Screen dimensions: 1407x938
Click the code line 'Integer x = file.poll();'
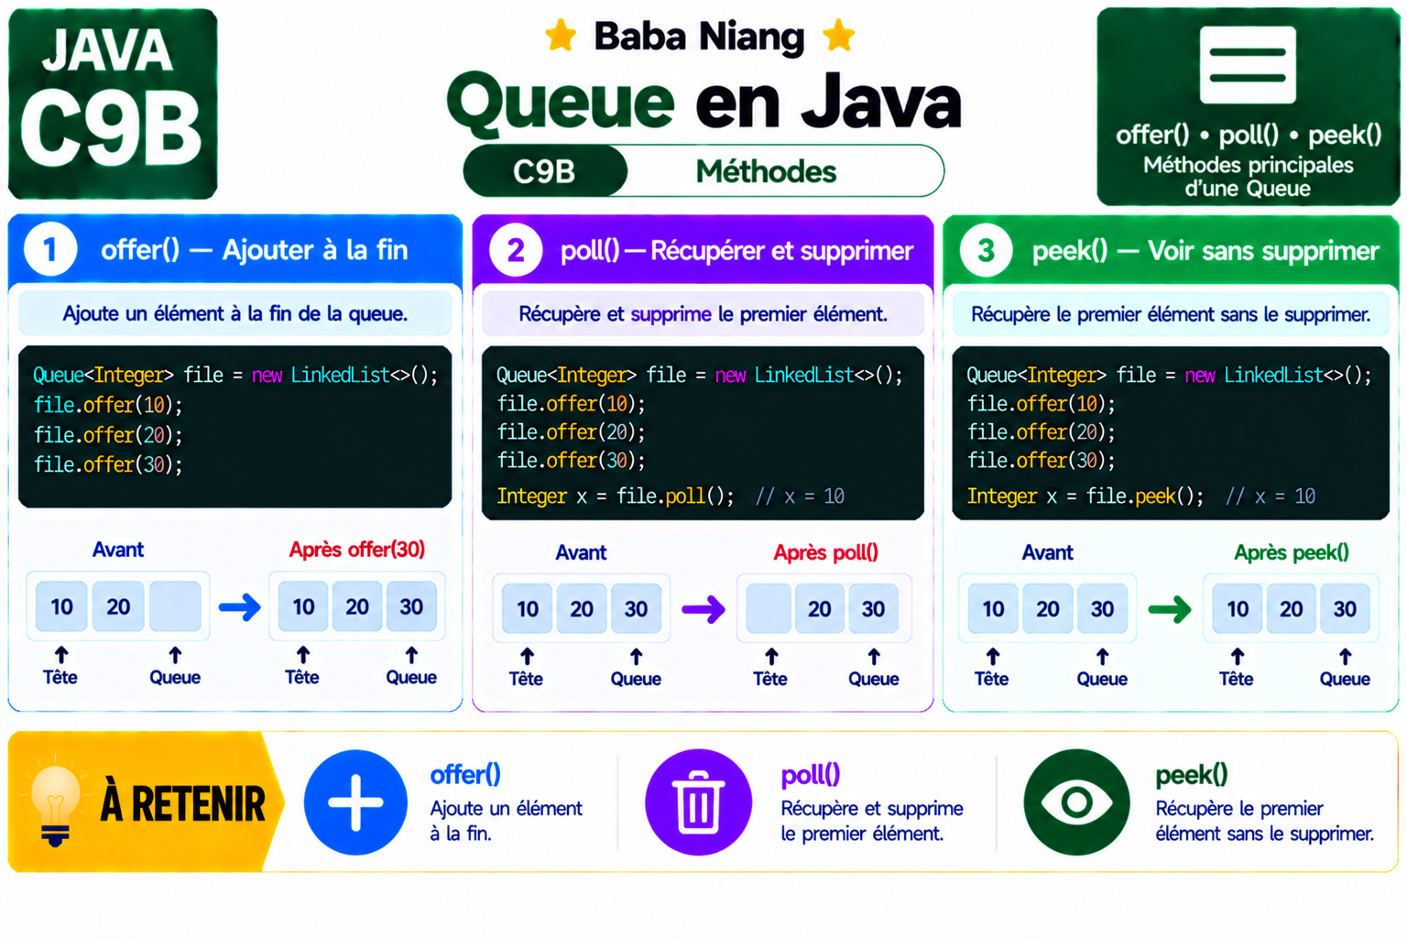pyautogui.click(x=616, y=496)
